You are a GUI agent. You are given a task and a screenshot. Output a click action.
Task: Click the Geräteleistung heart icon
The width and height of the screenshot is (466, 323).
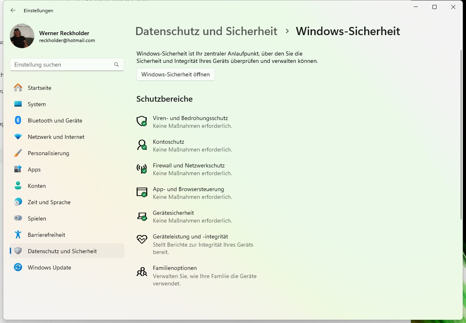142,239
